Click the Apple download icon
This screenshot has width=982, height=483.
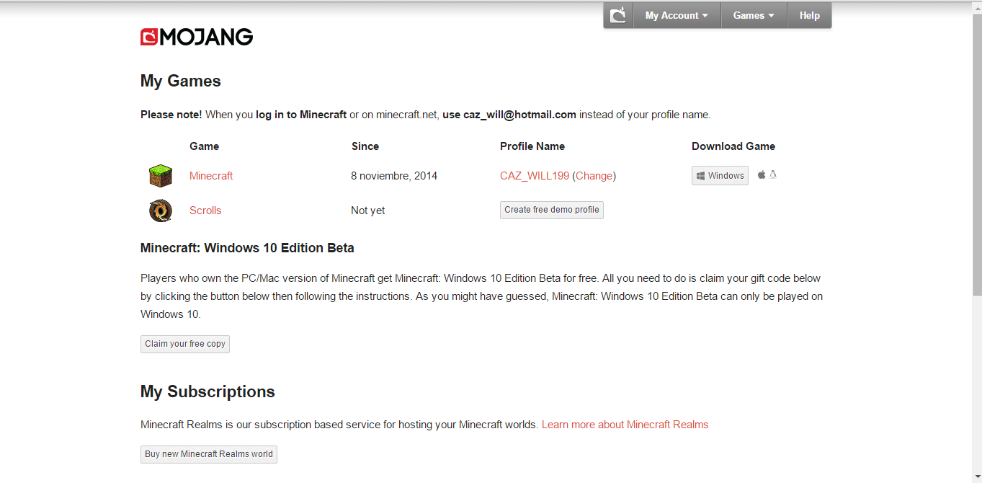coord(762,175)
